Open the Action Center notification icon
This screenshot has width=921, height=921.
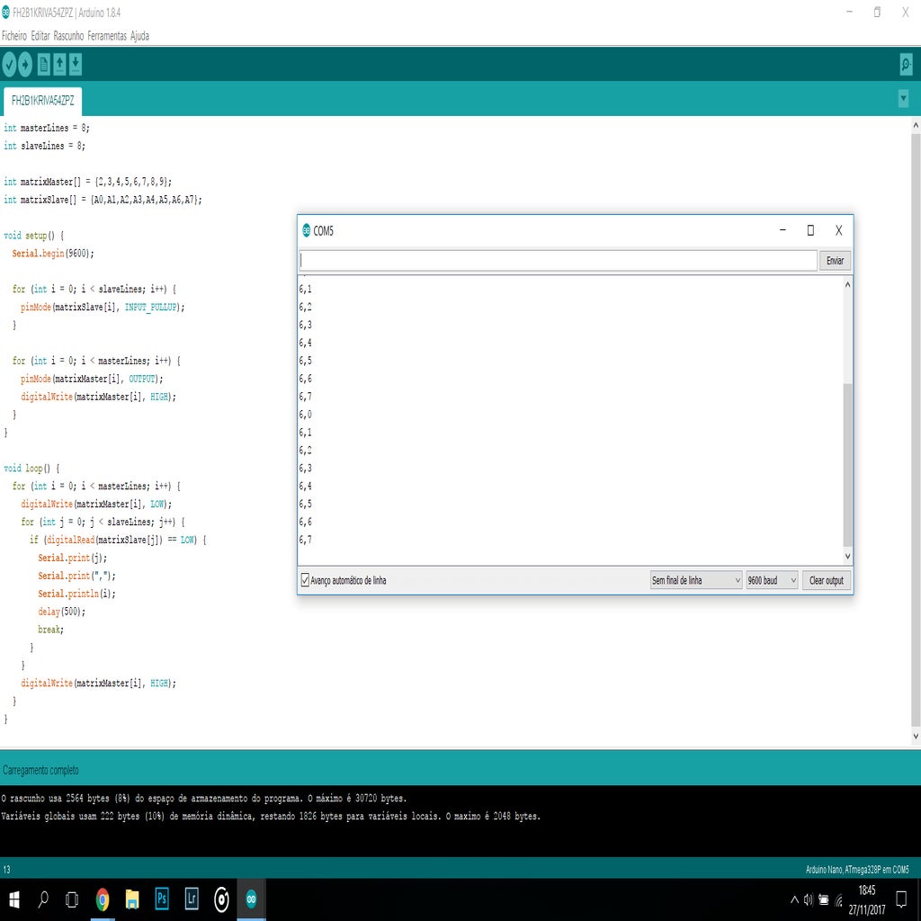point(901,899)
